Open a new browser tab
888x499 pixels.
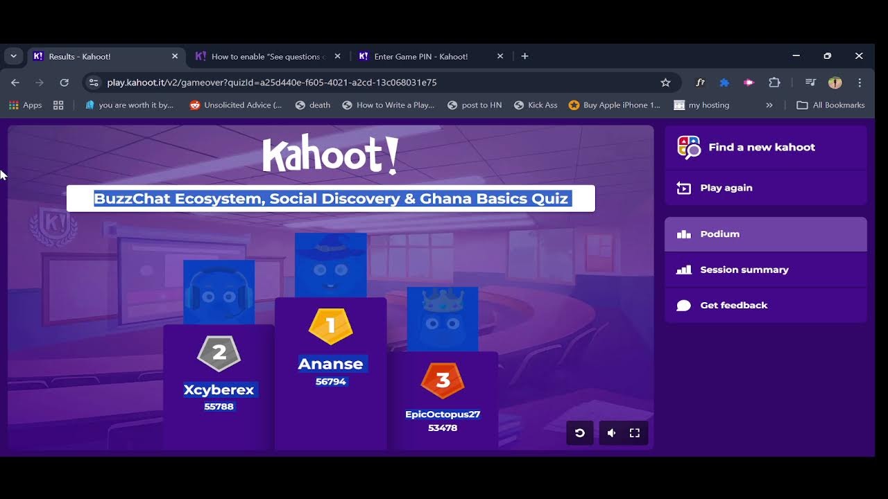point(524,56)
